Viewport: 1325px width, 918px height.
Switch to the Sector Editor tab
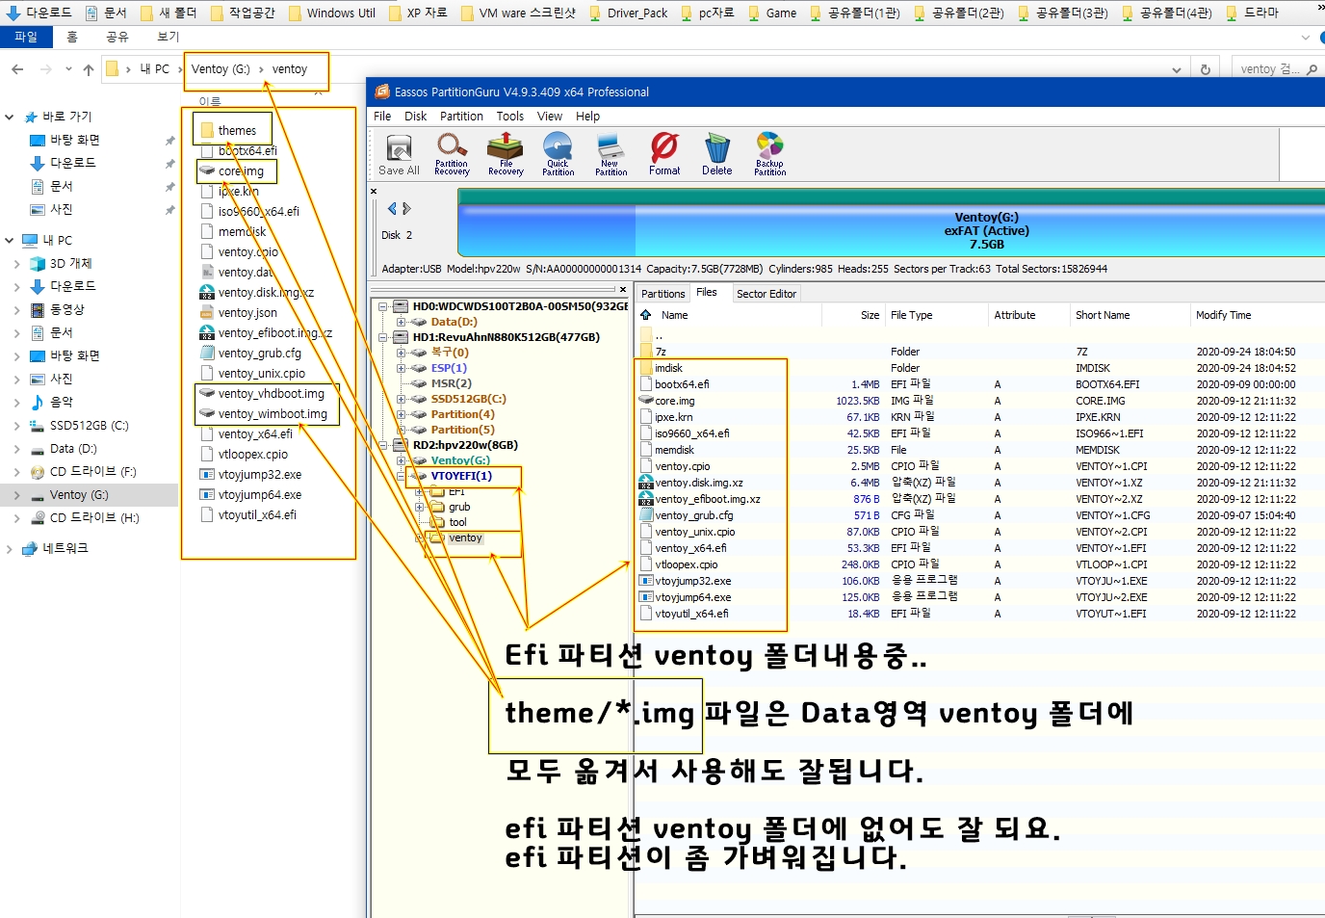coord(766,294)
